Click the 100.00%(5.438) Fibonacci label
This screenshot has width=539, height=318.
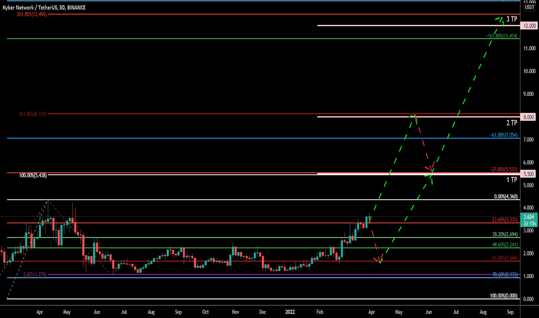pos(33,175)
